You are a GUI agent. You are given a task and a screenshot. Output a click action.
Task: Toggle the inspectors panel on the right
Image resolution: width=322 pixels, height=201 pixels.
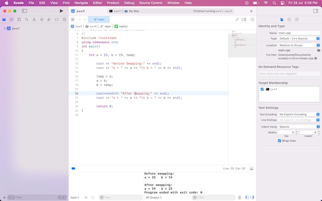tap(316, 11)
